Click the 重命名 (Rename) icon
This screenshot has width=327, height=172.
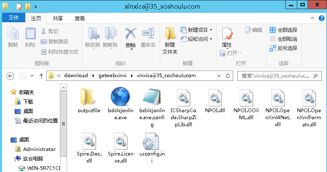point(148,33)
